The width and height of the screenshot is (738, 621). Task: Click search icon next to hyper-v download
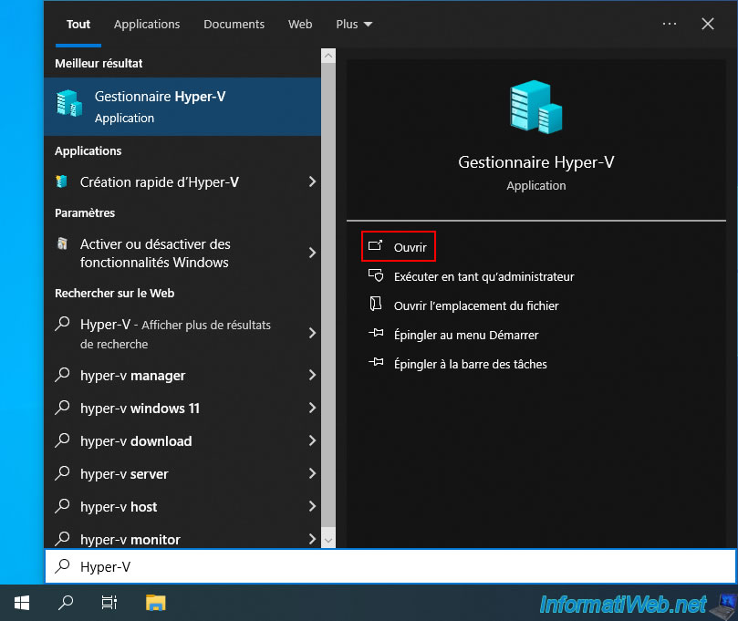click(x=62, y=440)
